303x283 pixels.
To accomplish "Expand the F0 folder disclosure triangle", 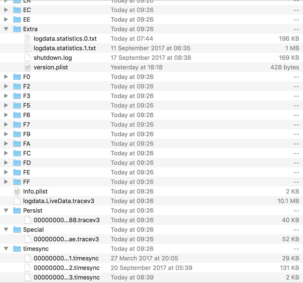I will (6, 77).
